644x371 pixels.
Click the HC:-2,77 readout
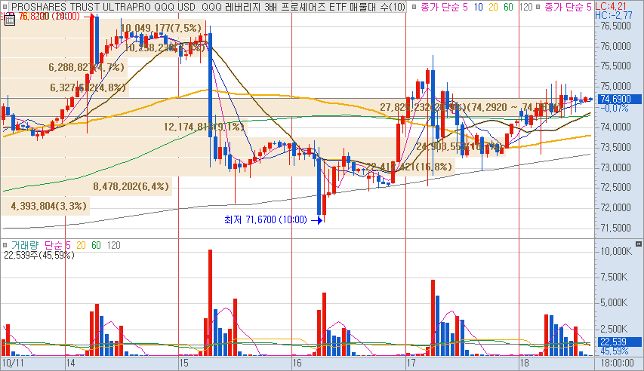click(614, 16)
